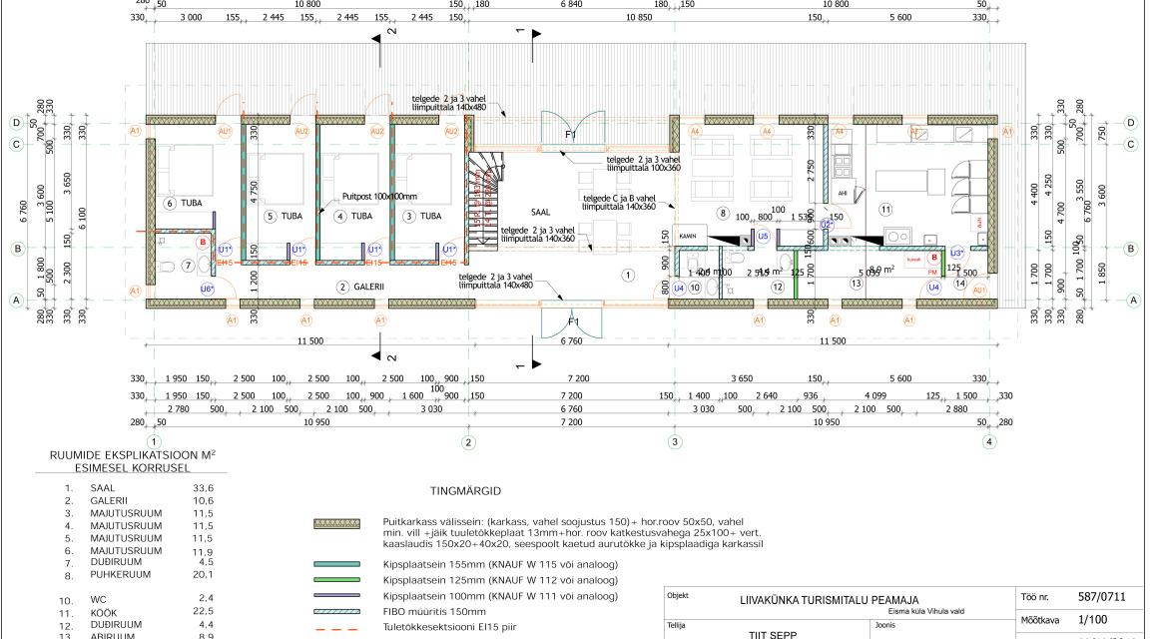Click the blue U5 door marker
This screenshot has height=639, width=1158.
point(763,237)
